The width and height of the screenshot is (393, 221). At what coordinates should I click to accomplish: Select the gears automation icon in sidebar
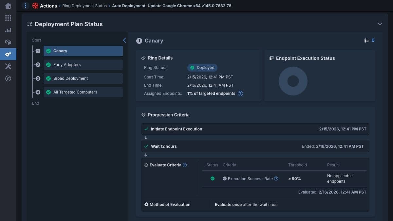point(8,54)
